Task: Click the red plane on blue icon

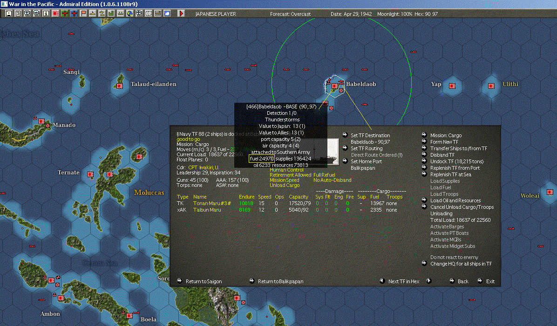Action: tap(74, 13)
